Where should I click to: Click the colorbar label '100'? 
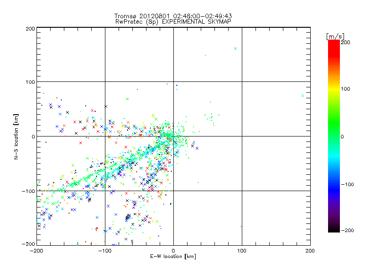point(345,89)
